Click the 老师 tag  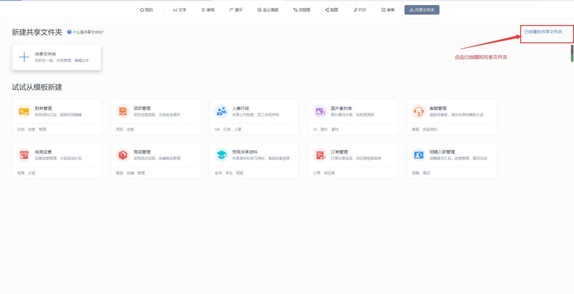218,173
